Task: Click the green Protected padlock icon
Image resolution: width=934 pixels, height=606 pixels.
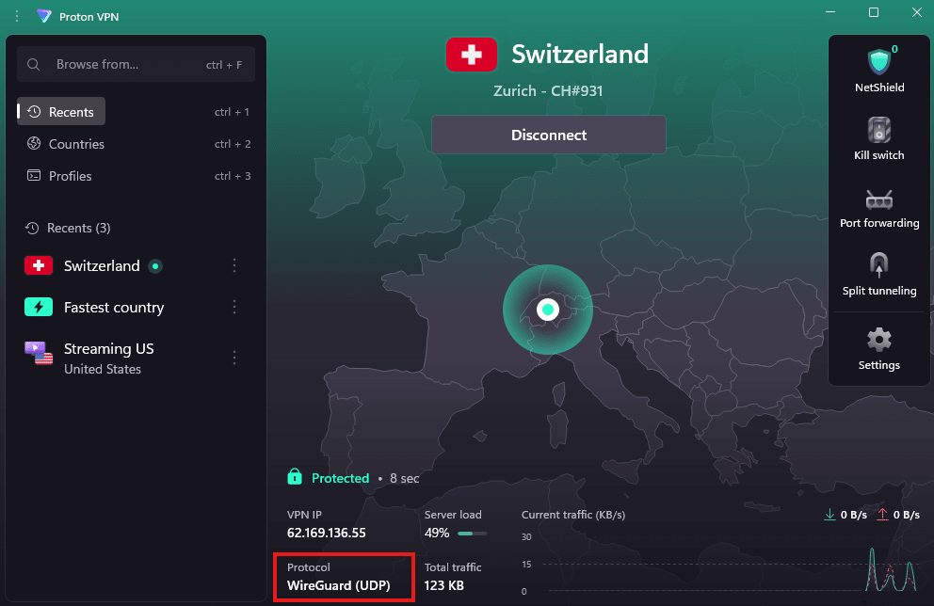Action: 295,477
